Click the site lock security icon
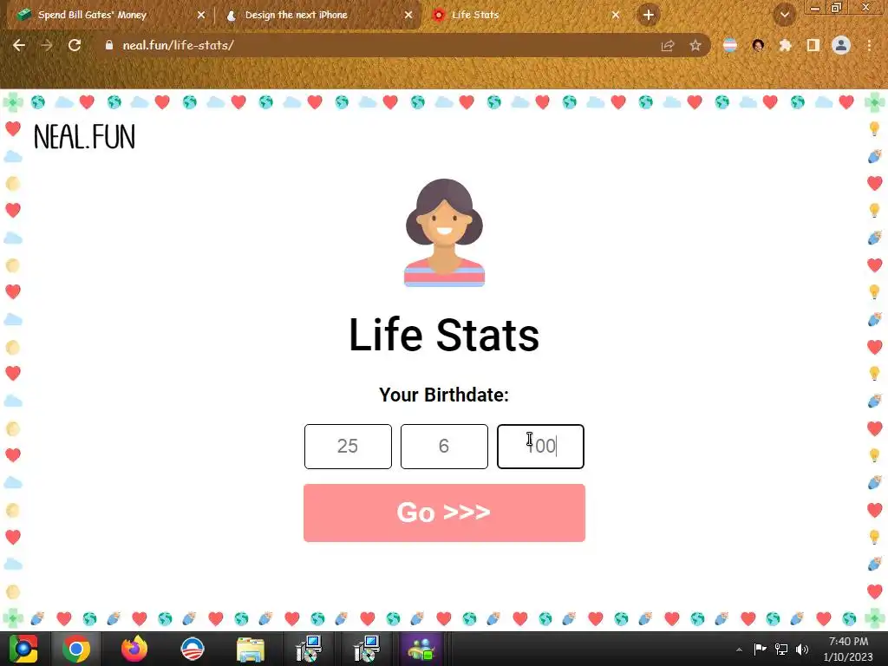This screenshot has width=888, height=666. click(x=109, y=45)
